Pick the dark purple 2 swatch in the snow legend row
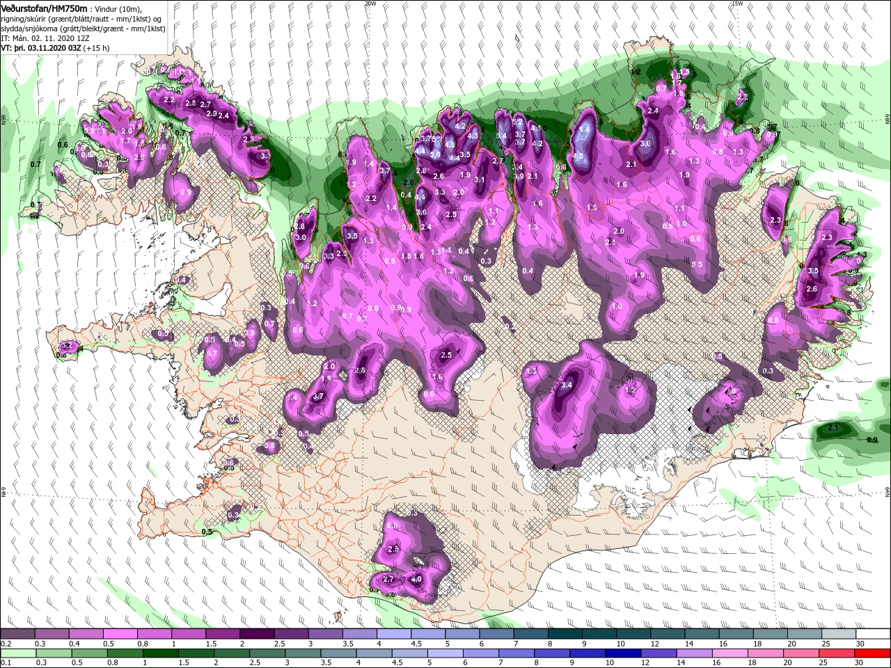Viewport: 891px width, 668px height. (x=257, y=634)
